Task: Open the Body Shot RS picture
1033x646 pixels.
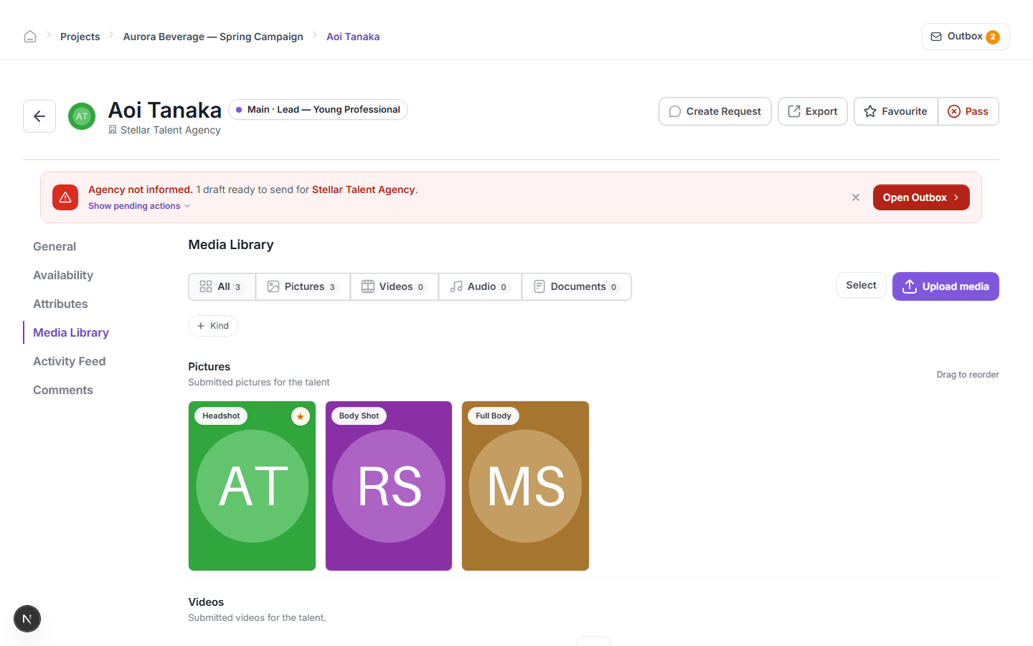Action: point(389,486)
